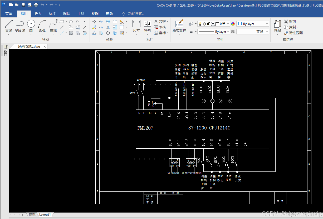Switch to the 工具 ribbon tab
323x219 pixels.
[81, 14]
